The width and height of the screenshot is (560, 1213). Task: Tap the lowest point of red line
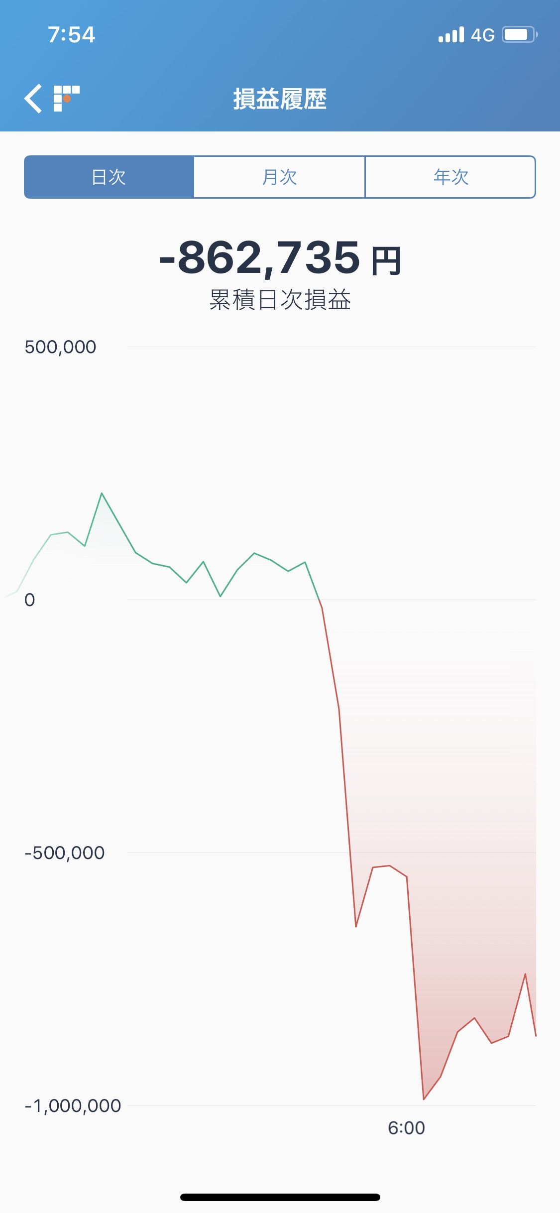[x=424, y=1099]
